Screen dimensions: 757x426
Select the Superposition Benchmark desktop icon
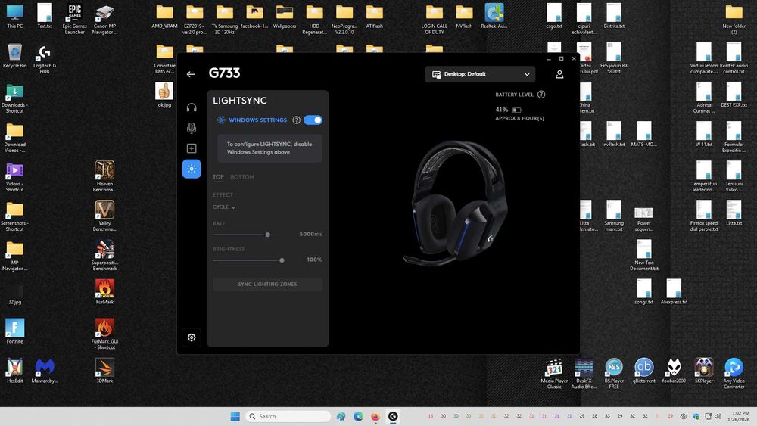(104, 256)
